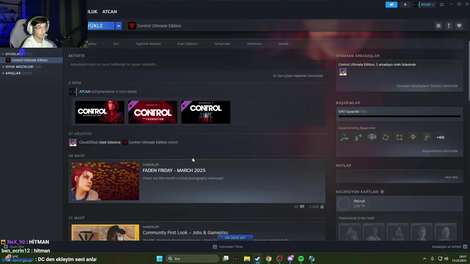470x264 pixels.
Task: Select the fourth locked achievement icon
Action: click(x=386, y=137)
